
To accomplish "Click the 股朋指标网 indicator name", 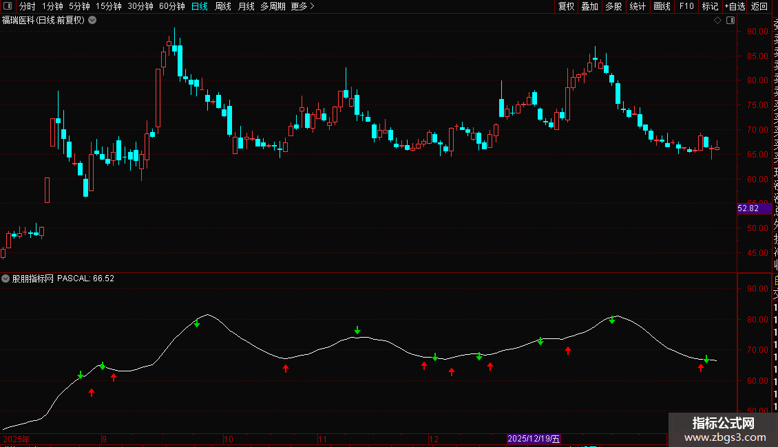I will point(33,279).
